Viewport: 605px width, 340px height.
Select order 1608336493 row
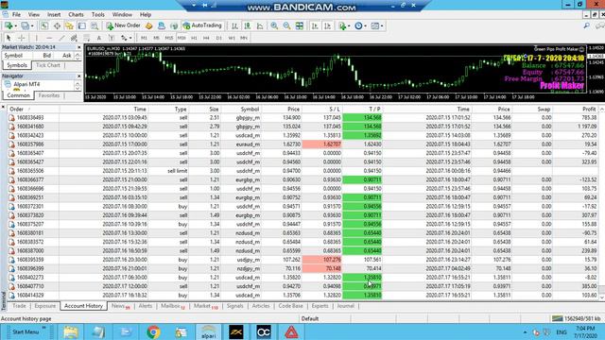302,117
